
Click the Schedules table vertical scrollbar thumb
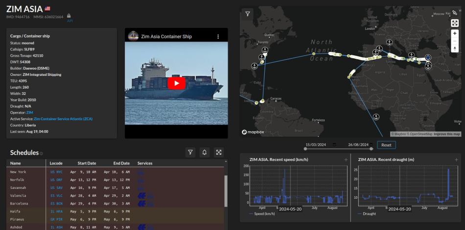(x=226, y=191)
